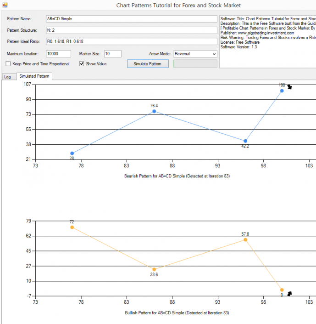Click the bearish reversal arrow near 100
The height and width of the screenshot is (324, 316).
pyautogui.click(x=289, y=87)
